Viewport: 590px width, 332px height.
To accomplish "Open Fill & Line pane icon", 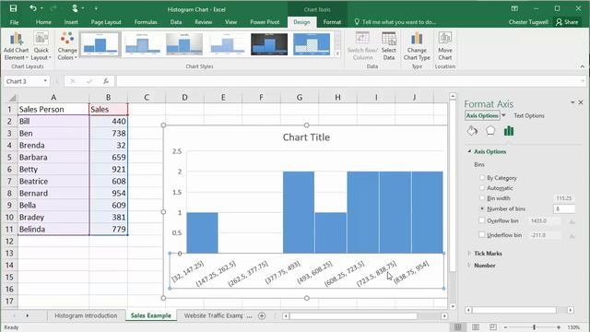I will coord(472,131).
